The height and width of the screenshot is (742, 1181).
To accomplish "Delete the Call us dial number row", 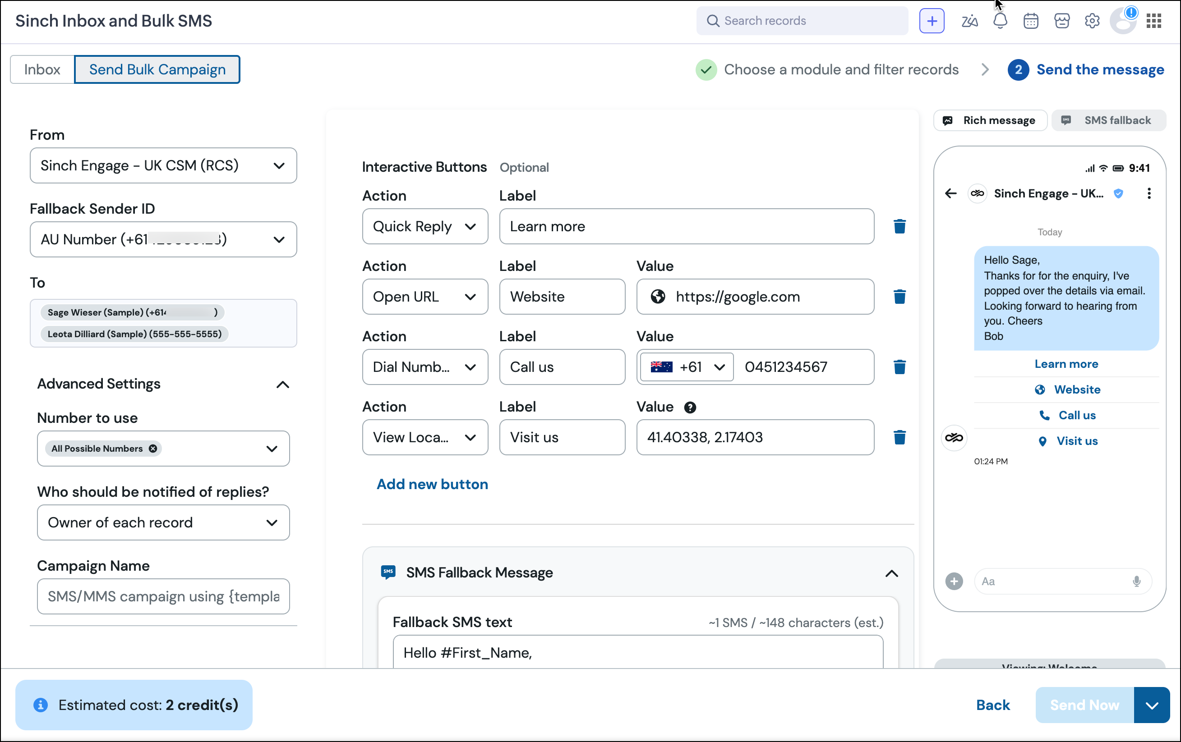I will [900, 366].
